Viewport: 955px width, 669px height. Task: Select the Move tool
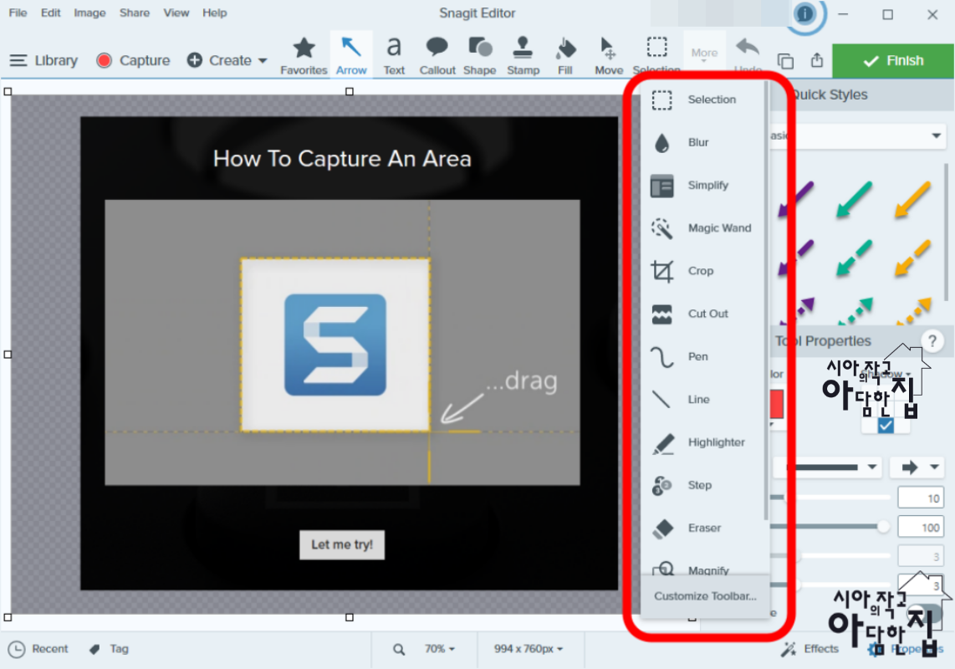[x=609, y=56]
